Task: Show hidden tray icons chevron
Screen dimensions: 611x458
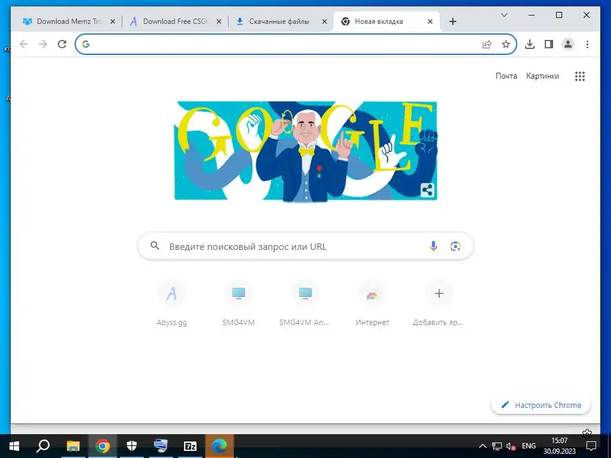Action: (482, 446)
